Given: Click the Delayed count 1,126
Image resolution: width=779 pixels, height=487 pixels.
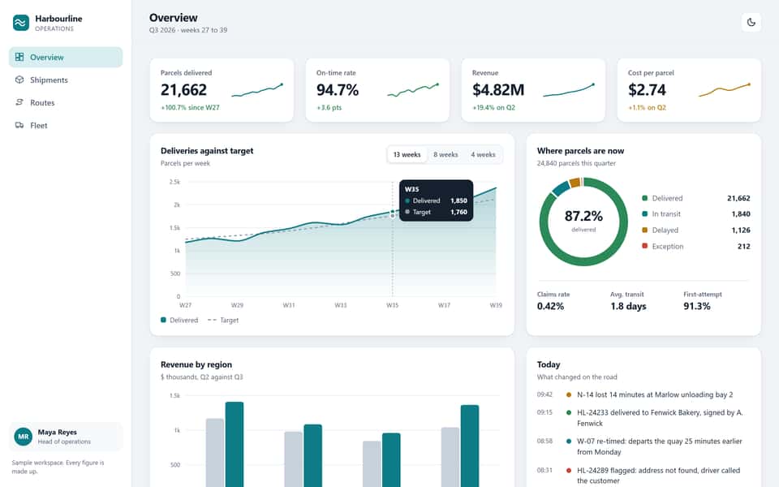Looking at the screenshot, I should 741,230.
